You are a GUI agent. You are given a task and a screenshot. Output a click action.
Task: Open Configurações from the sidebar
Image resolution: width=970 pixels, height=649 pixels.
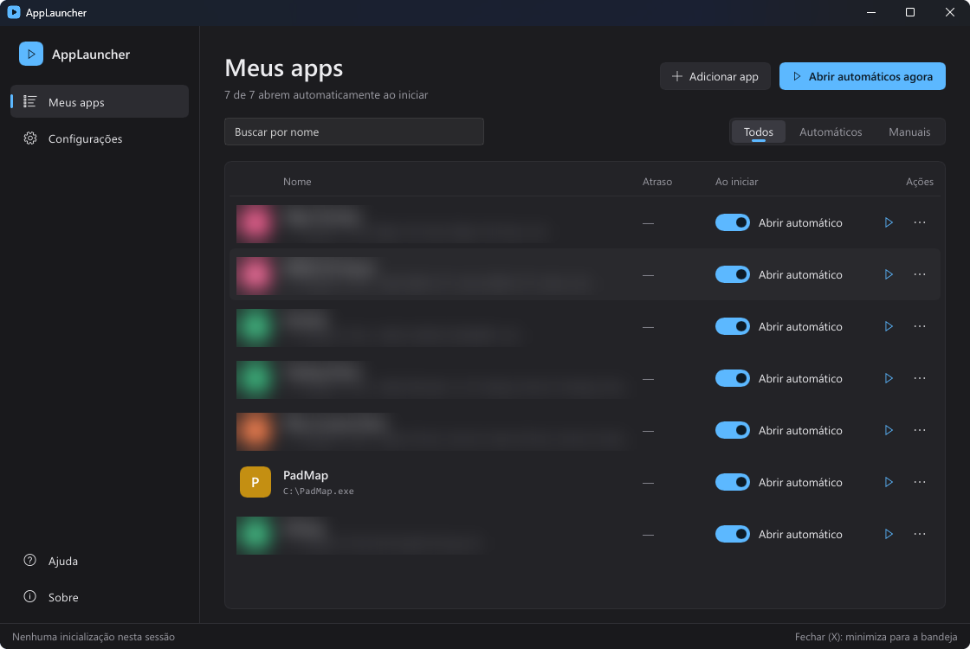coord(100,138)
